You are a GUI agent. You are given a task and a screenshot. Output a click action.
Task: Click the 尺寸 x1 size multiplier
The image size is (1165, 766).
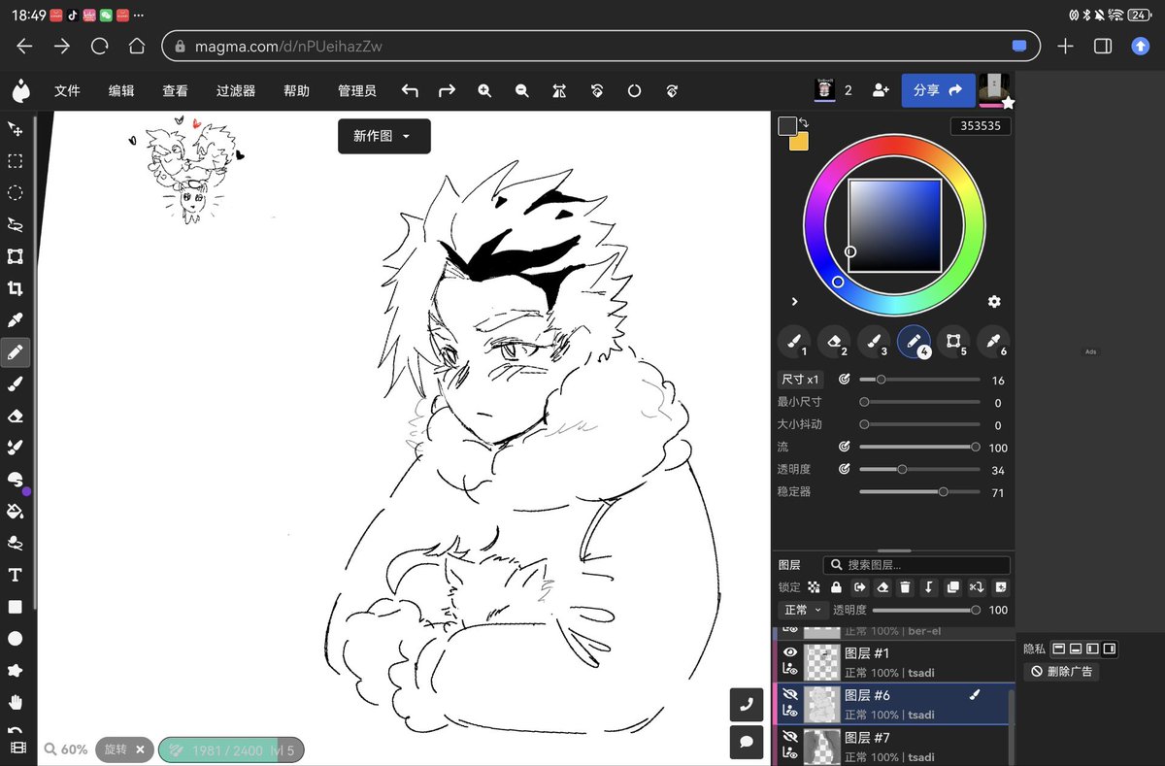coord(801,380)
